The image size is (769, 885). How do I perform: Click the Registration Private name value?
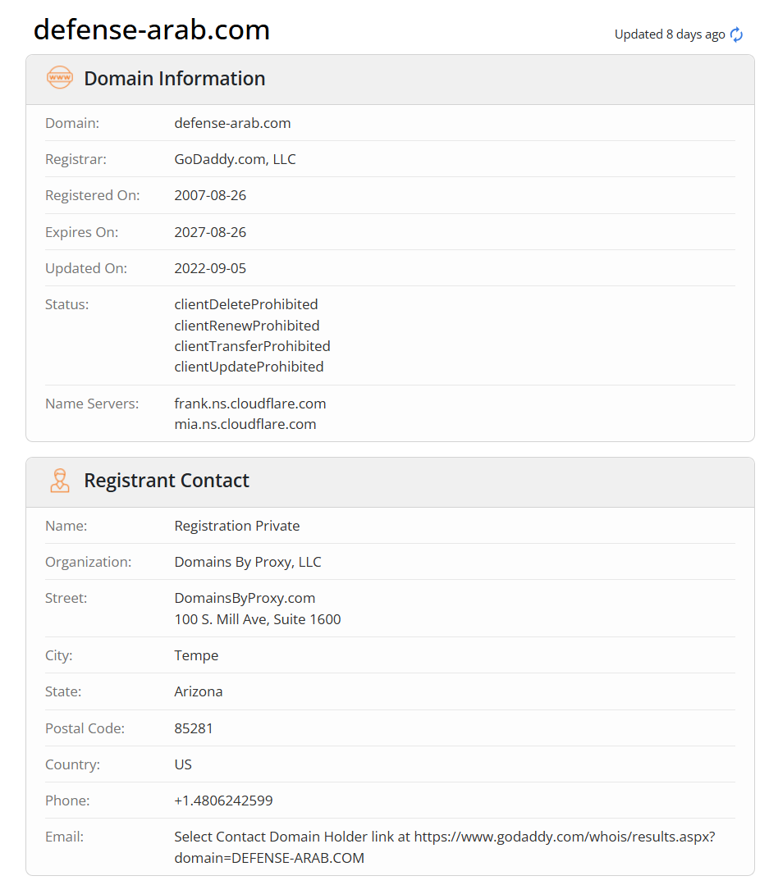tap(237, 526)
